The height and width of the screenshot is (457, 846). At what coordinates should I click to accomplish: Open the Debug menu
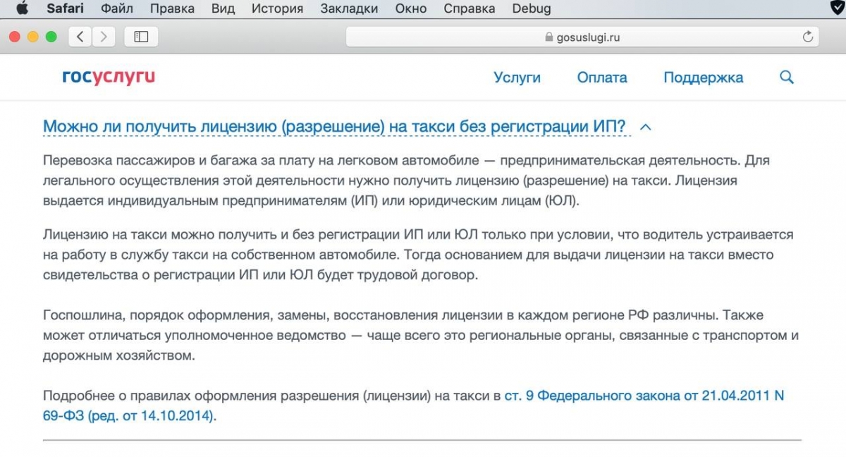532,9
